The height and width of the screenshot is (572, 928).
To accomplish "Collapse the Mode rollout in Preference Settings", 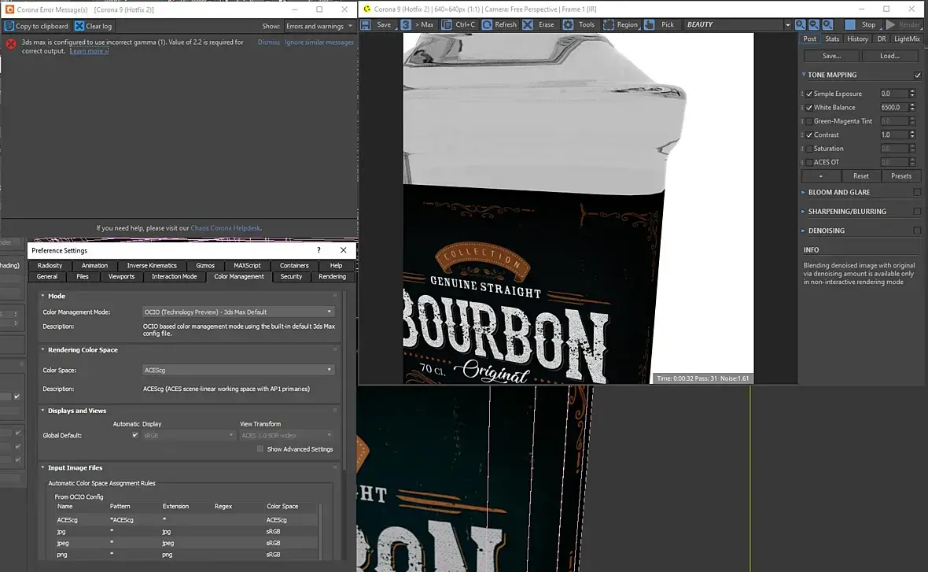I will (x=42, y=296).
